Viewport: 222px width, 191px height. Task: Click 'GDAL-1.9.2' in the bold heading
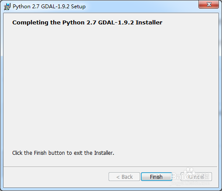(x=116, y=23)
